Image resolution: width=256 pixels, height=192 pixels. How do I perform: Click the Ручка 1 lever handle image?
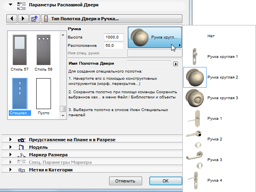point(195,119)
